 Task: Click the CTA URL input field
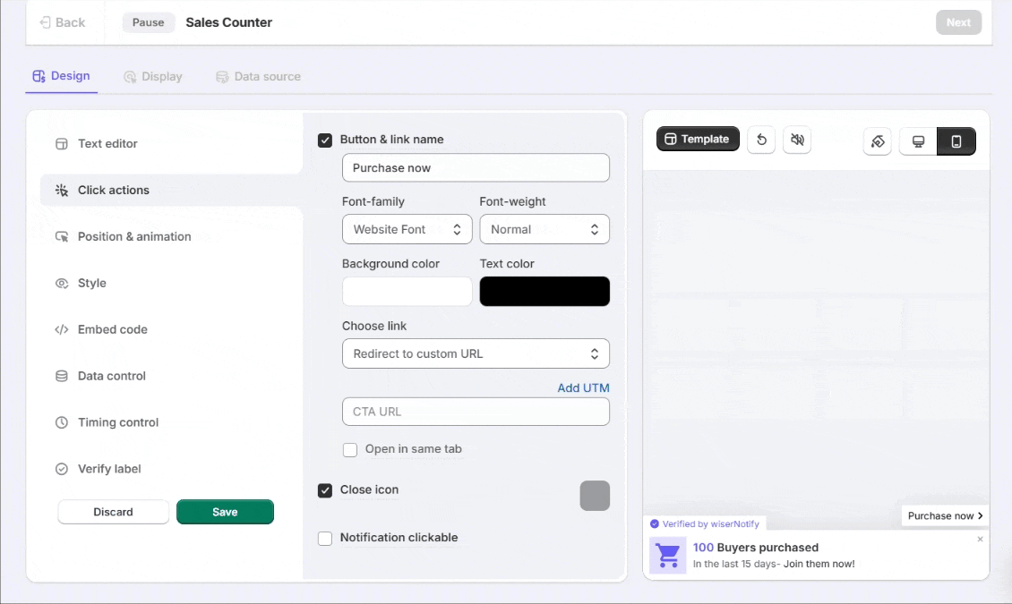coord(476,412)
